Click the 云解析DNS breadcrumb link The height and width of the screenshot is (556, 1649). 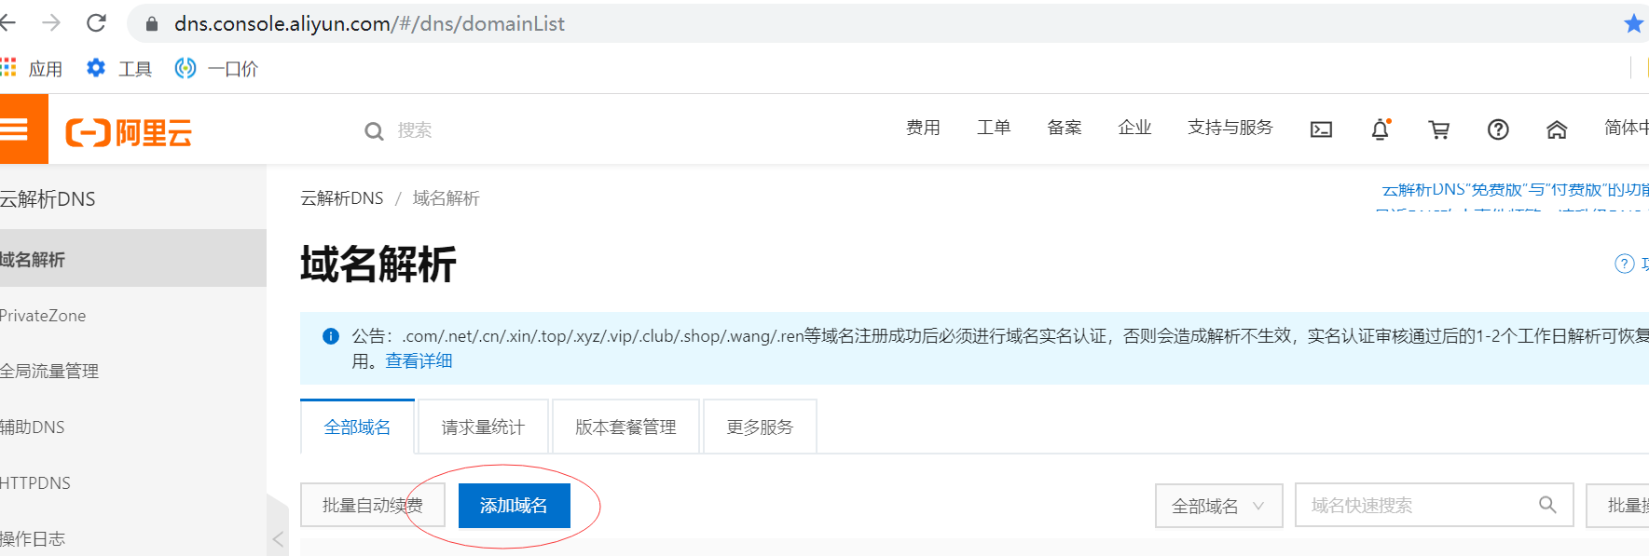tap(341, 197)
